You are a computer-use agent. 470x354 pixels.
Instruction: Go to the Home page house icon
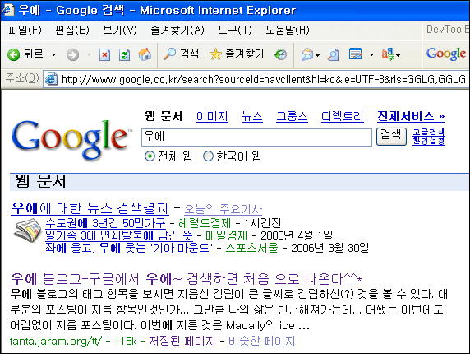click(145, 54)
